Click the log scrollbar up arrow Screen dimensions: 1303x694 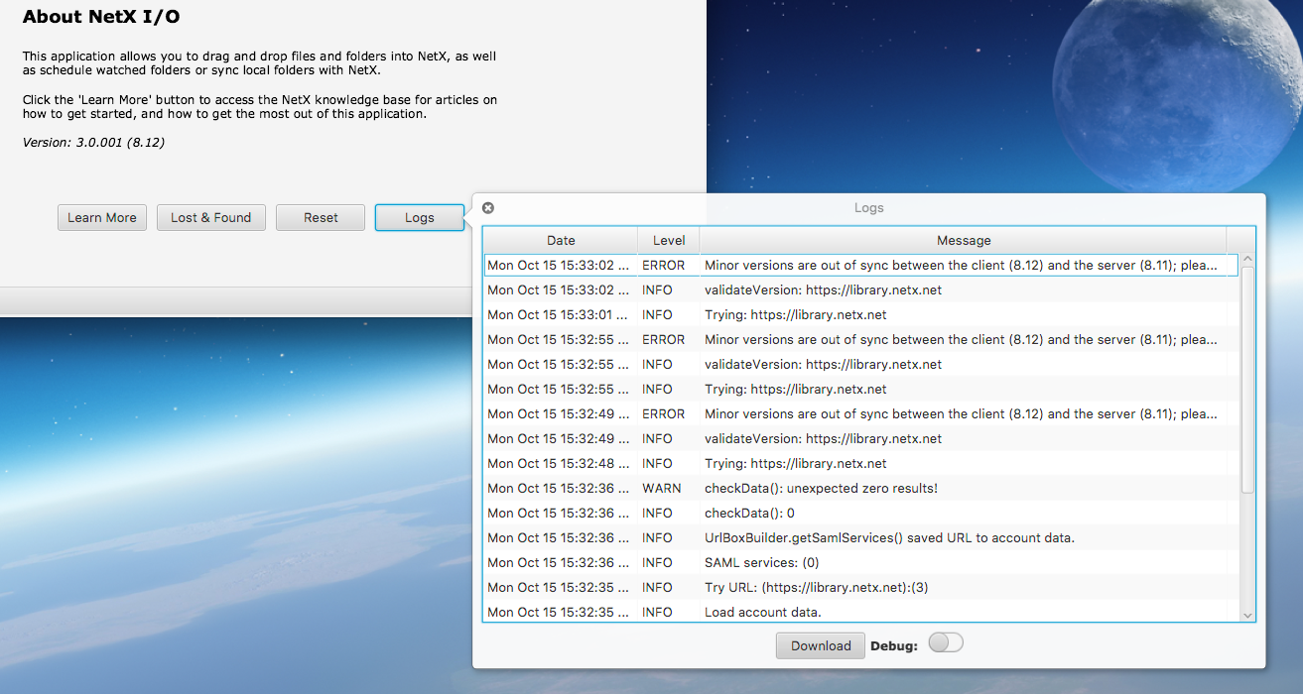1247,261
